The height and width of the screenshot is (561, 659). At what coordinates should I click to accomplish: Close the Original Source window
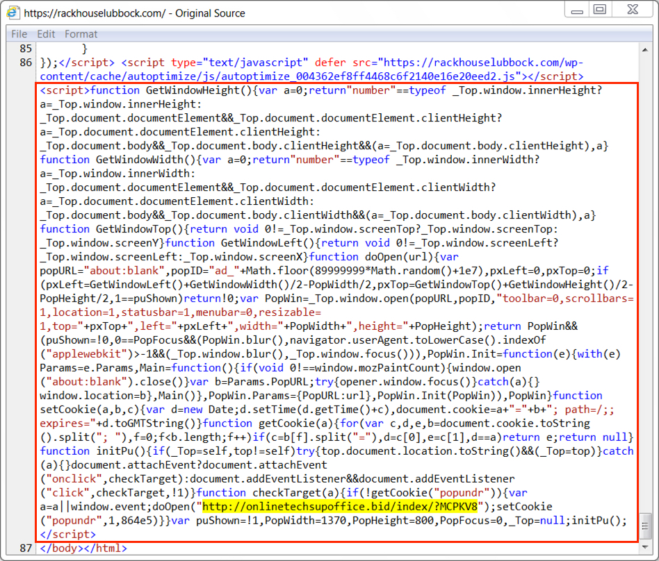[633, 10]
